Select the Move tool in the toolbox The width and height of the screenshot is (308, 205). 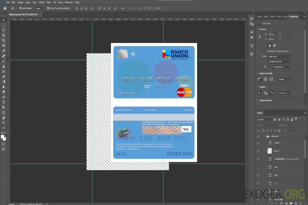[3, 20]
